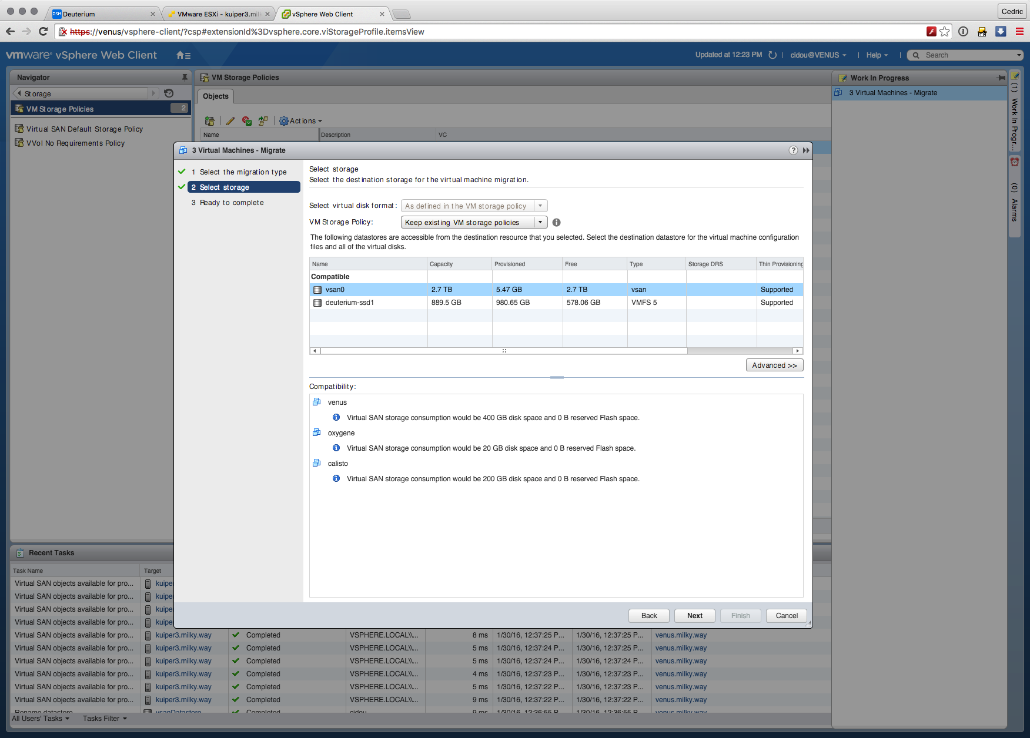Click the VM Storage Policy info icon
The height and width of the screenshot is (738, 1030).
tap(556, 223)
